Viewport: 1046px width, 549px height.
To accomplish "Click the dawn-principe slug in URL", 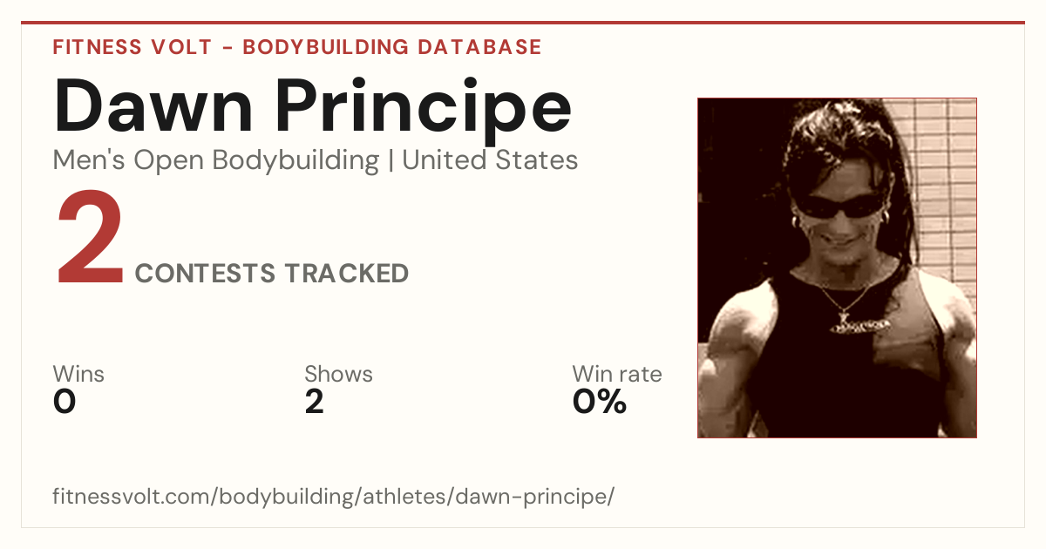I will [x=540, y=497].
